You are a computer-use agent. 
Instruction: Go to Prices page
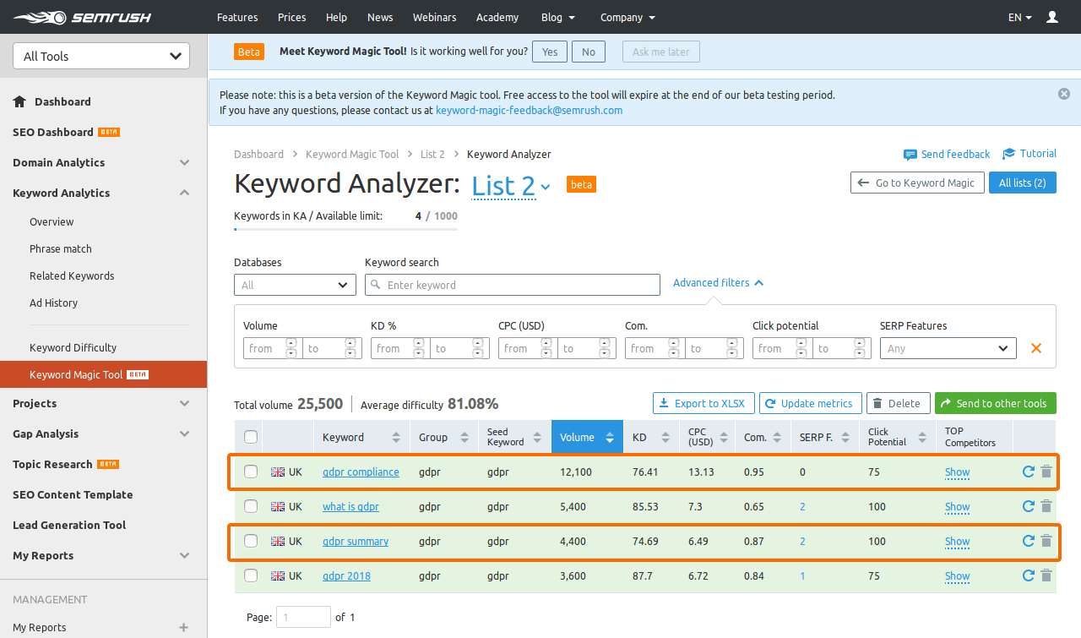[291, 17]
